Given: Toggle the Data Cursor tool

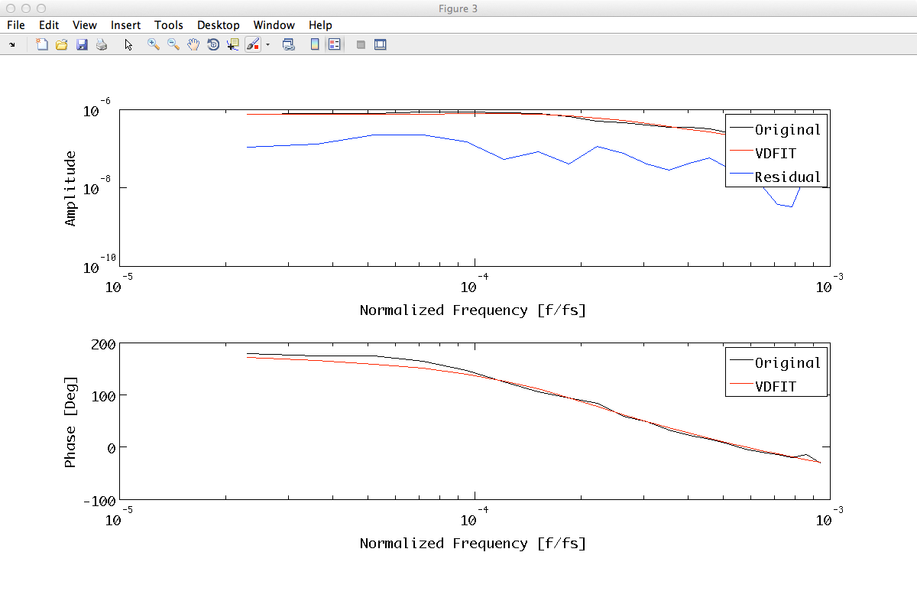Looking at the screenshot, I should coord(233,45).
